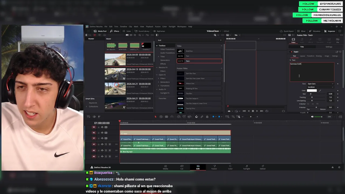
Task: Play the timeline forward
Action: [x=257, y=111]
